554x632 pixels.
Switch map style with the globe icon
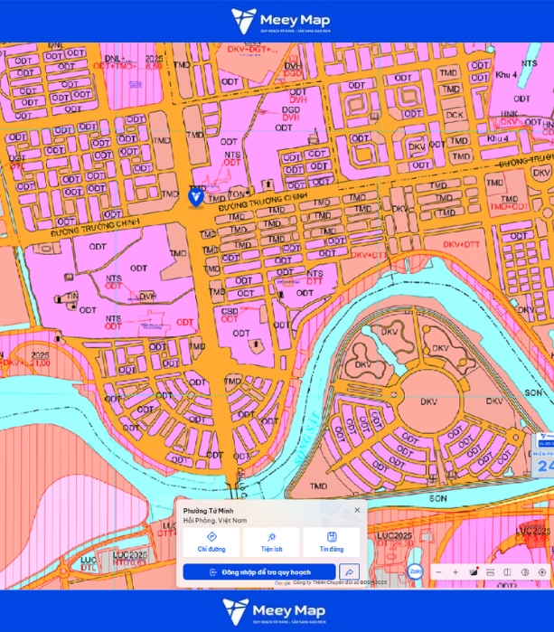click(525, 572)
